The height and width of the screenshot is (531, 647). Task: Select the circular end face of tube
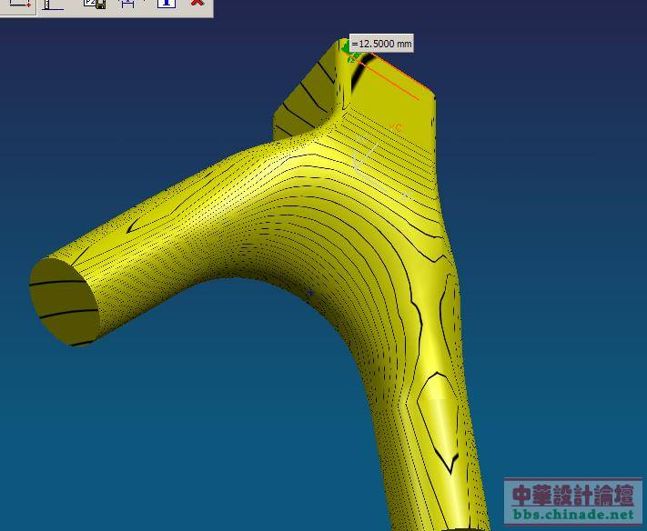64,302
